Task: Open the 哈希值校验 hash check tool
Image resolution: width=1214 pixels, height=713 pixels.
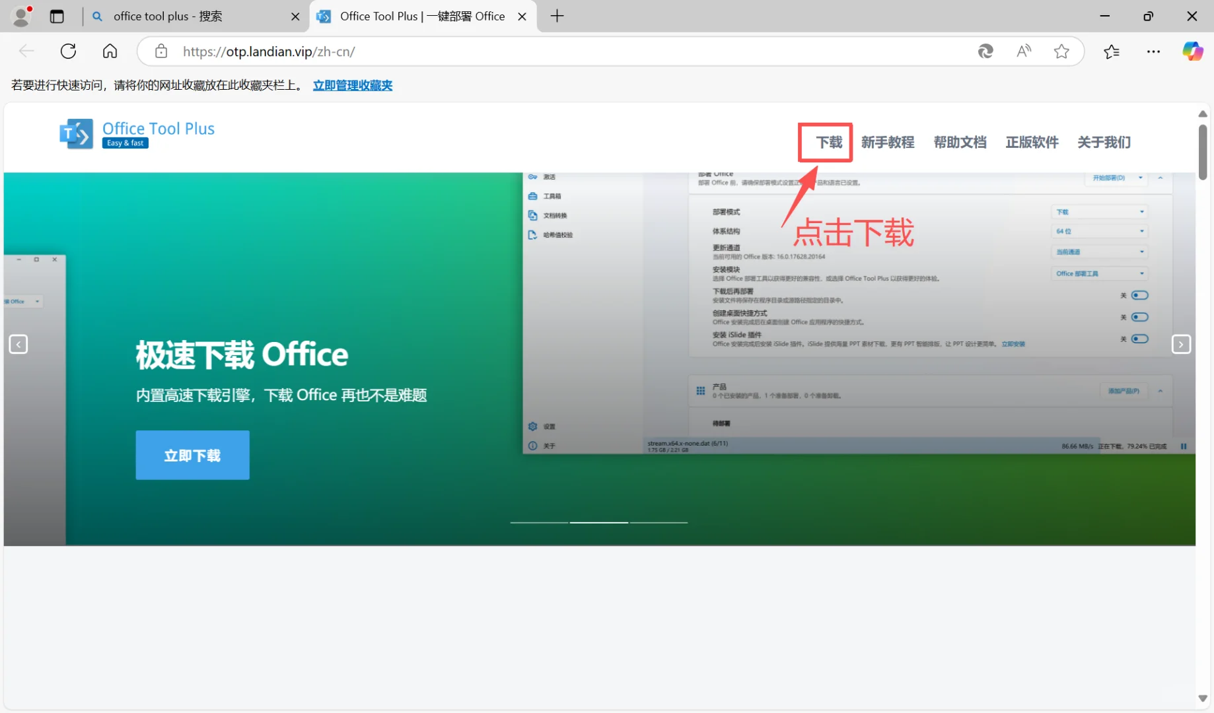Action: 556,234
